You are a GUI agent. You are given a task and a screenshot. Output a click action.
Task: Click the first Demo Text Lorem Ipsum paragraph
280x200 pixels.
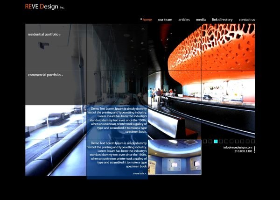[117, 120]
